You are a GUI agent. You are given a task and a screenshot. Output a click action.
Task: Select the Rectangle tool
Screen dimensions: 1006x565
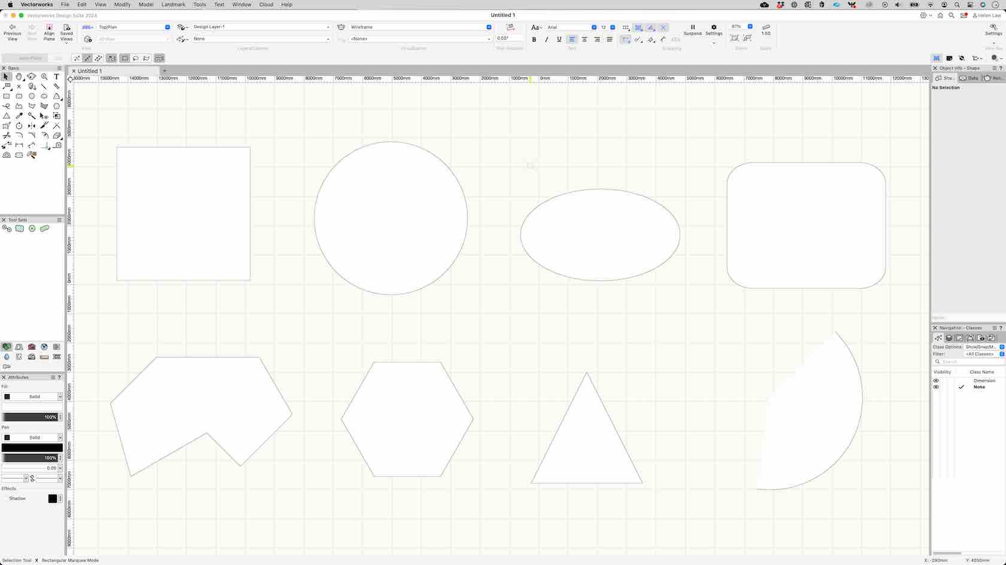click(7, 96)
